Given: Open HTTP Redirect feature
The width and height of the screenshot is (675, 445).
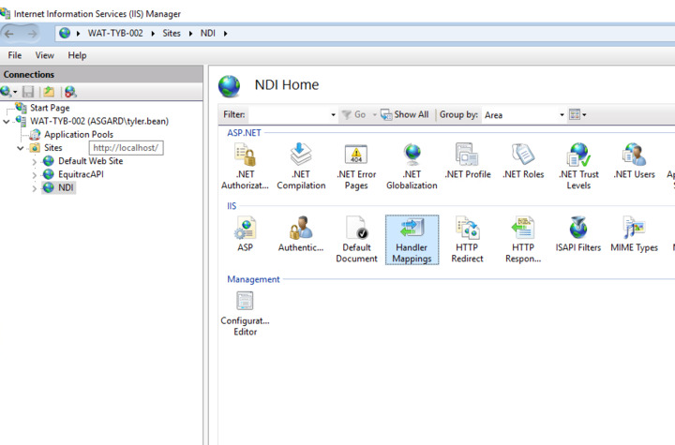Looking at the screenshot, I should [468, 240].
